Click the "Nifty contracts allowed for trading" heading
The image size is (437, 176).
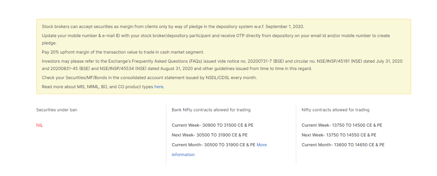pos(335,110)
